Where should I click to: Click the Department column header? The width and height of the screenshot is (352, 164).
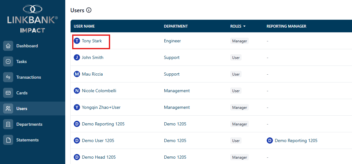[x=176, y=26]
